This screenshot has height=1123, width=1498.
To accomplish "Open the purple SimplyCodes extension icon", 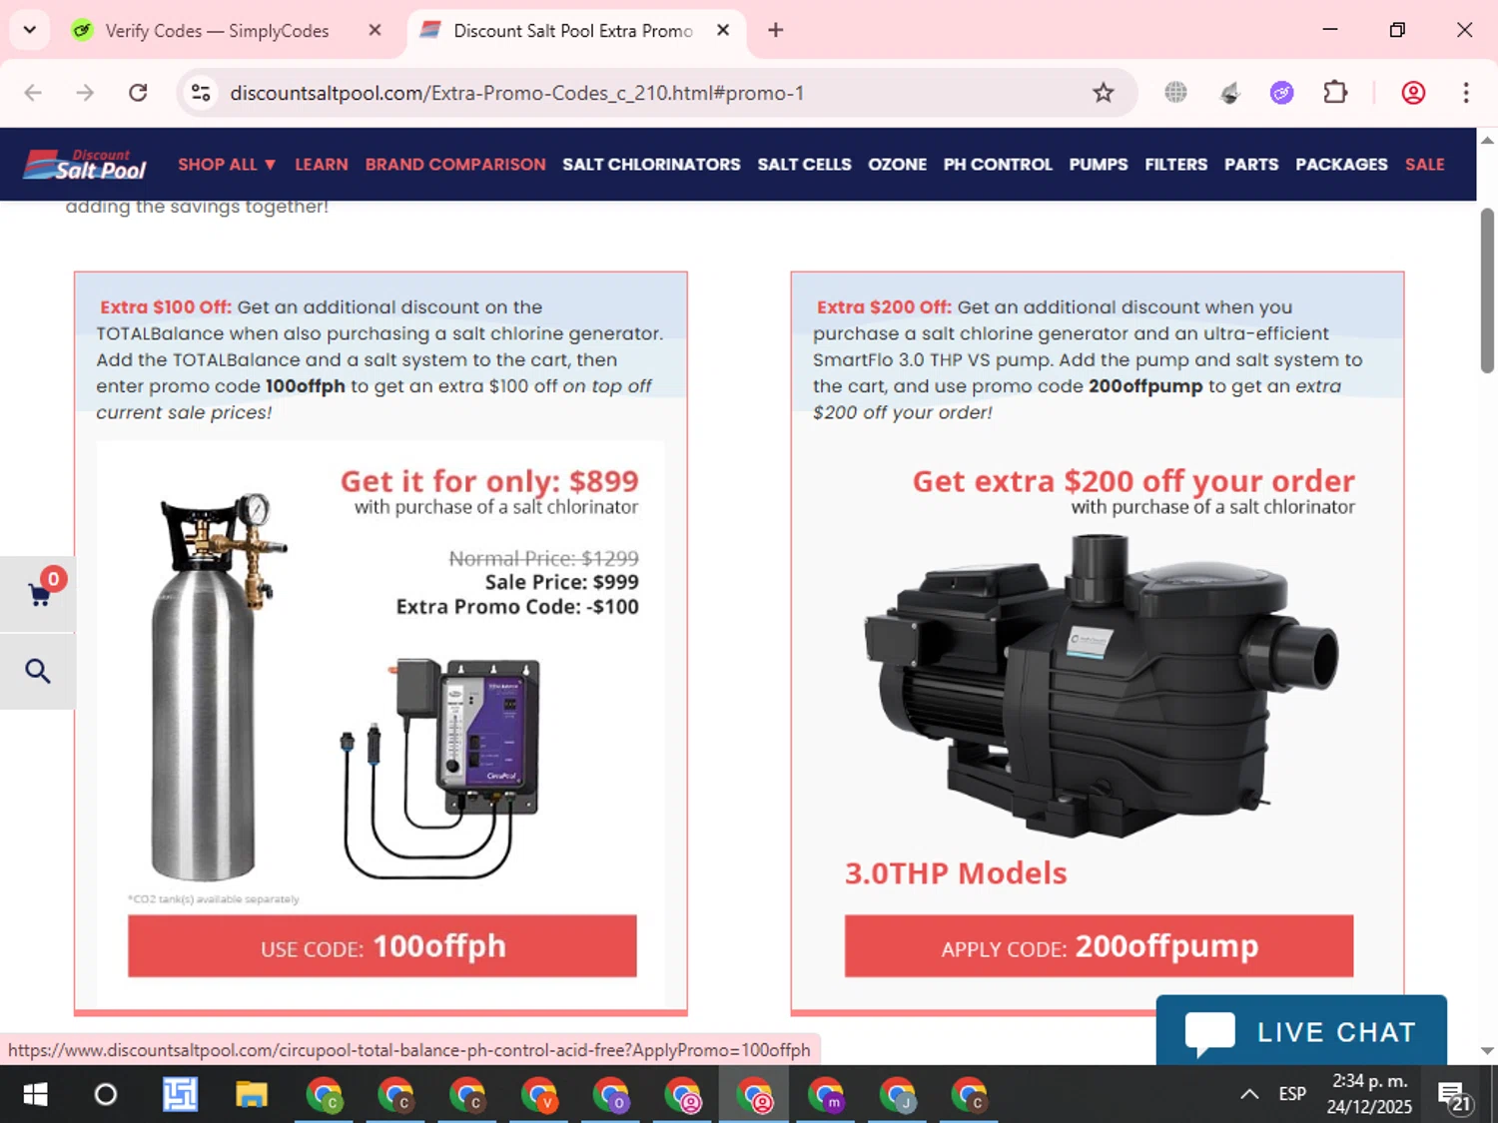I will [x=1281, y=93].
